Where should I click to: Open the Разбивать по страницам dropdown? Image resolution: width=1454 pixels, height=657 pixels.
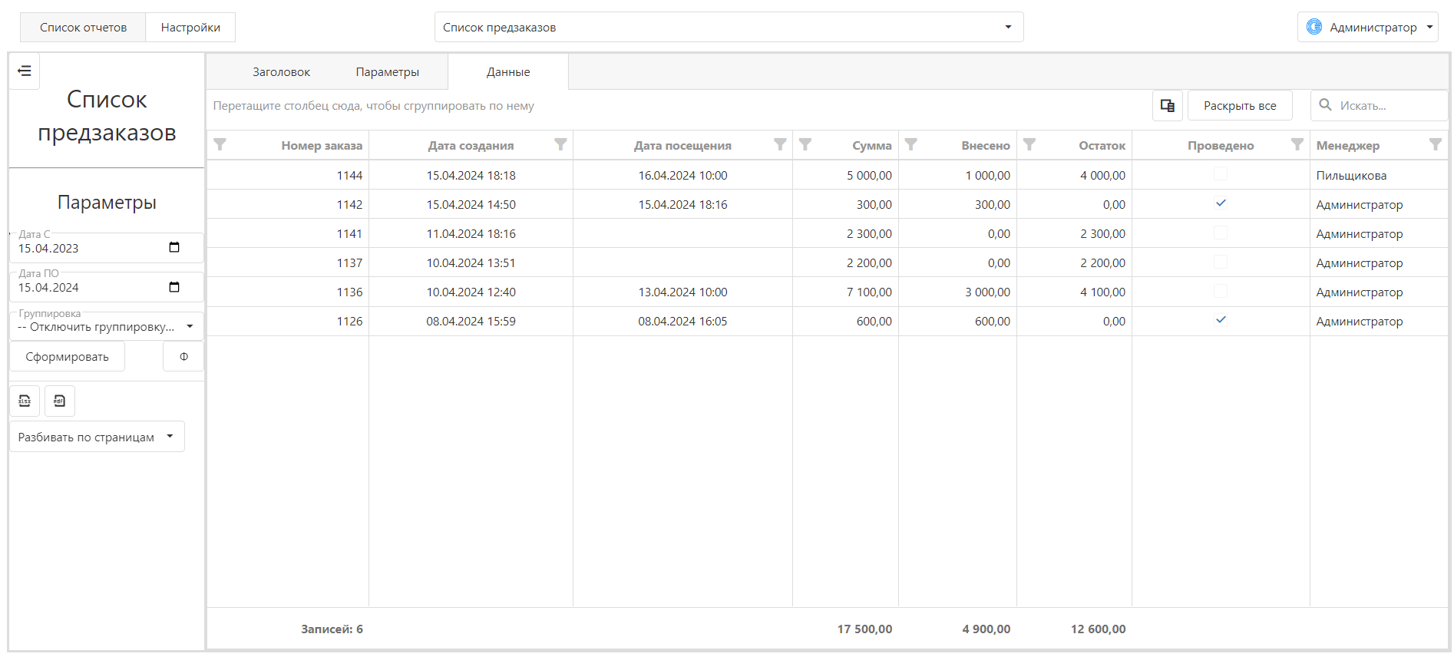pos(97,437)
